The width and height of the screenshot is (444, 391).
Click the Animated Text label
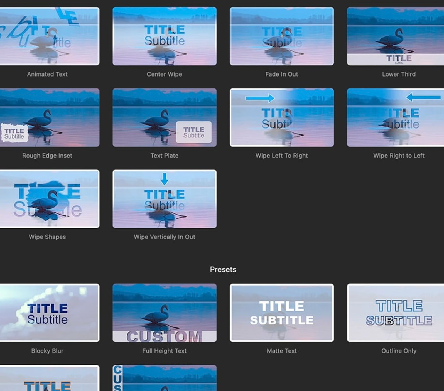[x=47, y=74]
